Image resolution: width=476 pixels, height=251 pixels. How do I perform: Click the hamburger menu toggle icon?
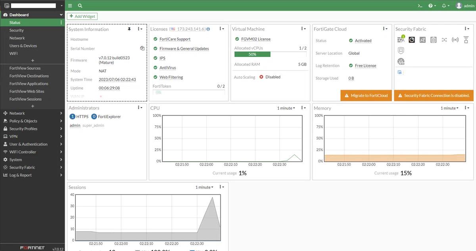[x=70, y=6]
